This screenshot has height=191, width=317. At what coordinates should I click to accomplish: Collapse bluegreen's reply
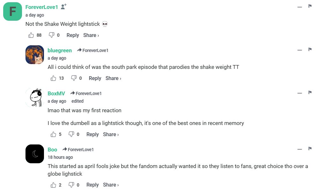point(299,50)
